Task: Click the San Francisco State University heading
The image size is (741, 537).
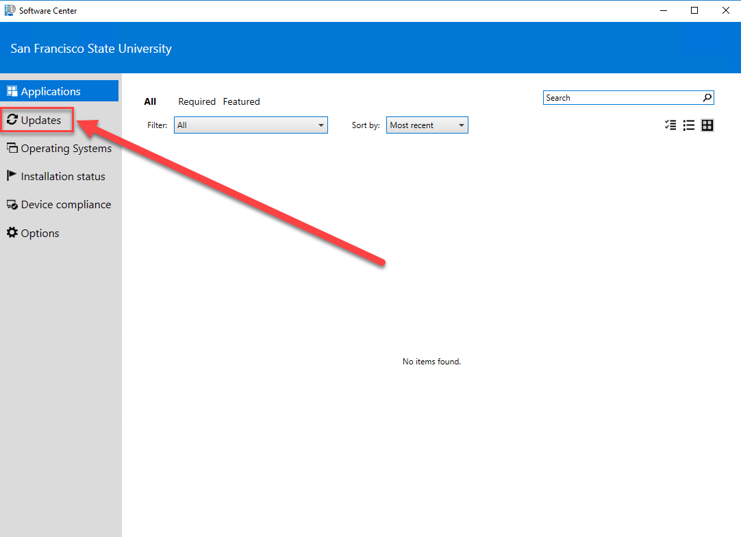Action: pyautogui.click(x=91, y=49)
